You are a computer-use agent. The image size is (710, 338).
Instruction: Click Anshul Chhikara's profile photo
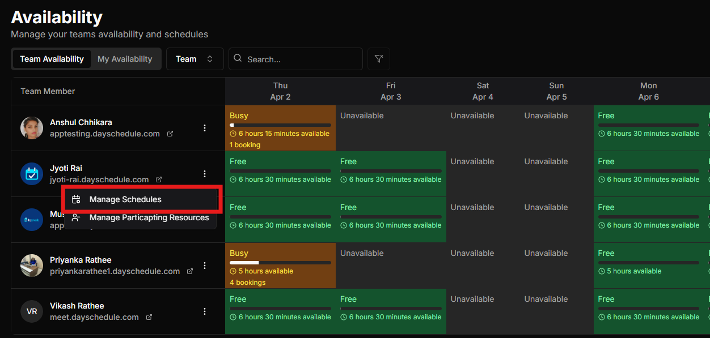(32, 128)
